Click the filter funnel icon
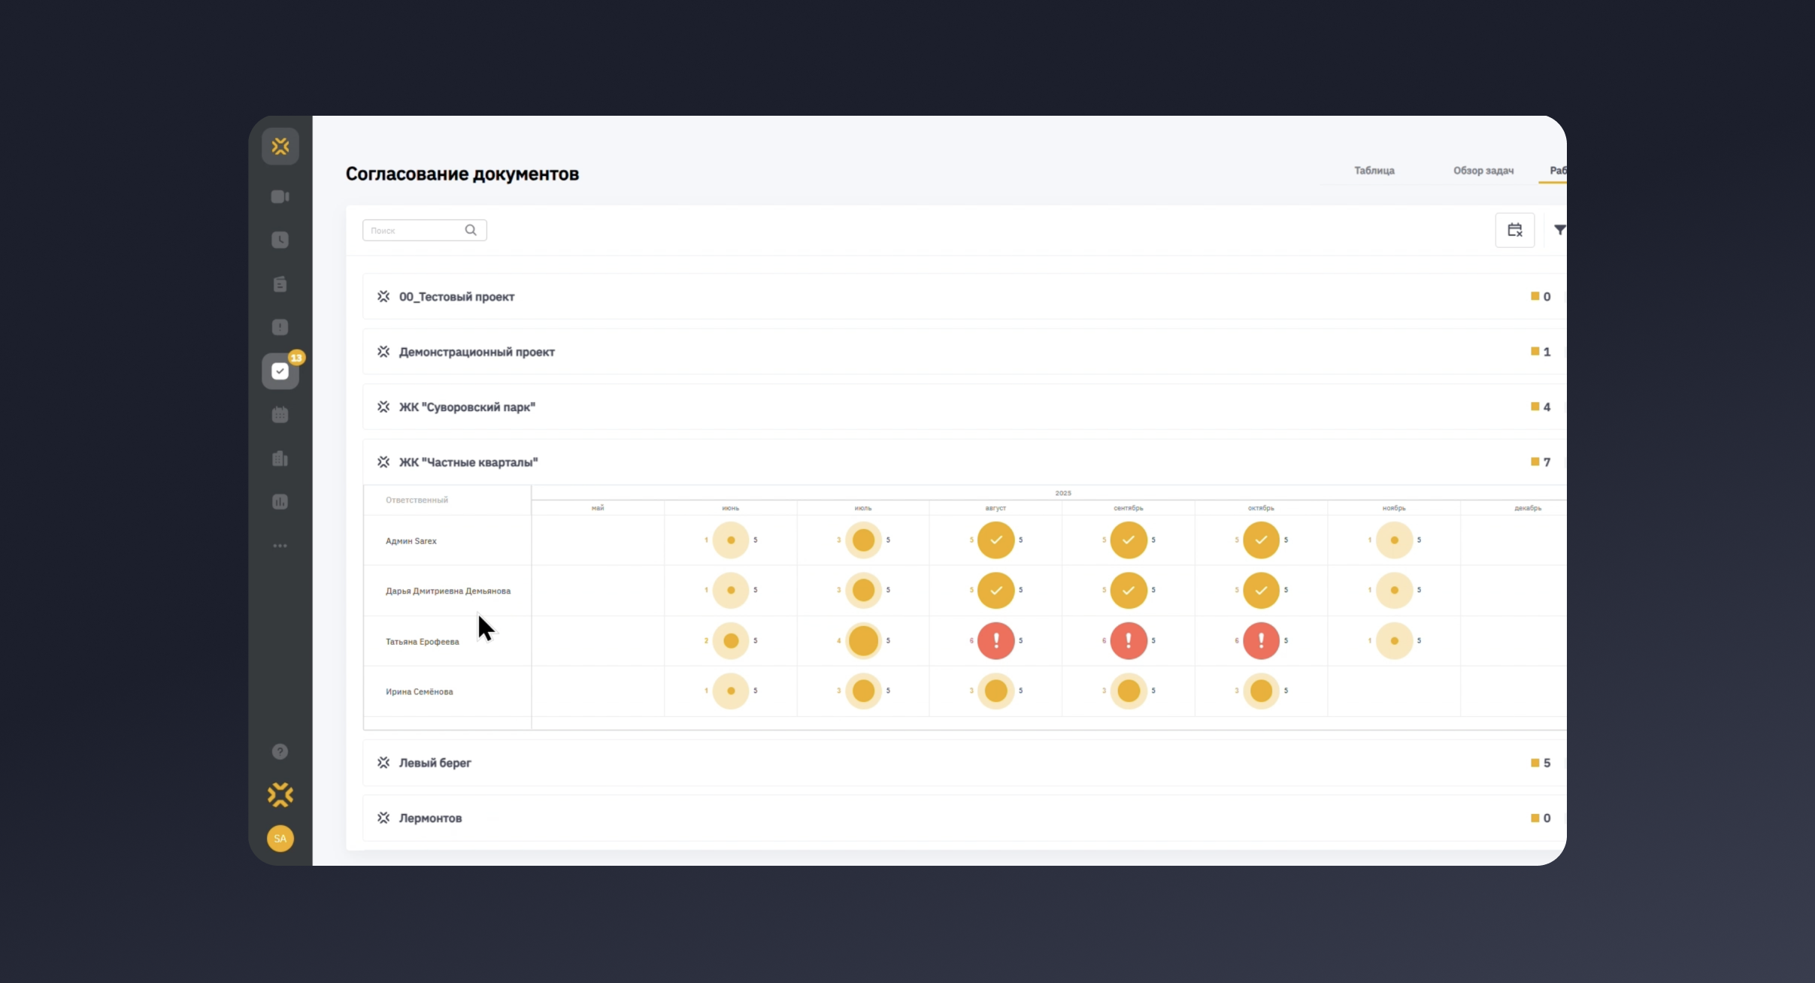 1559,230
